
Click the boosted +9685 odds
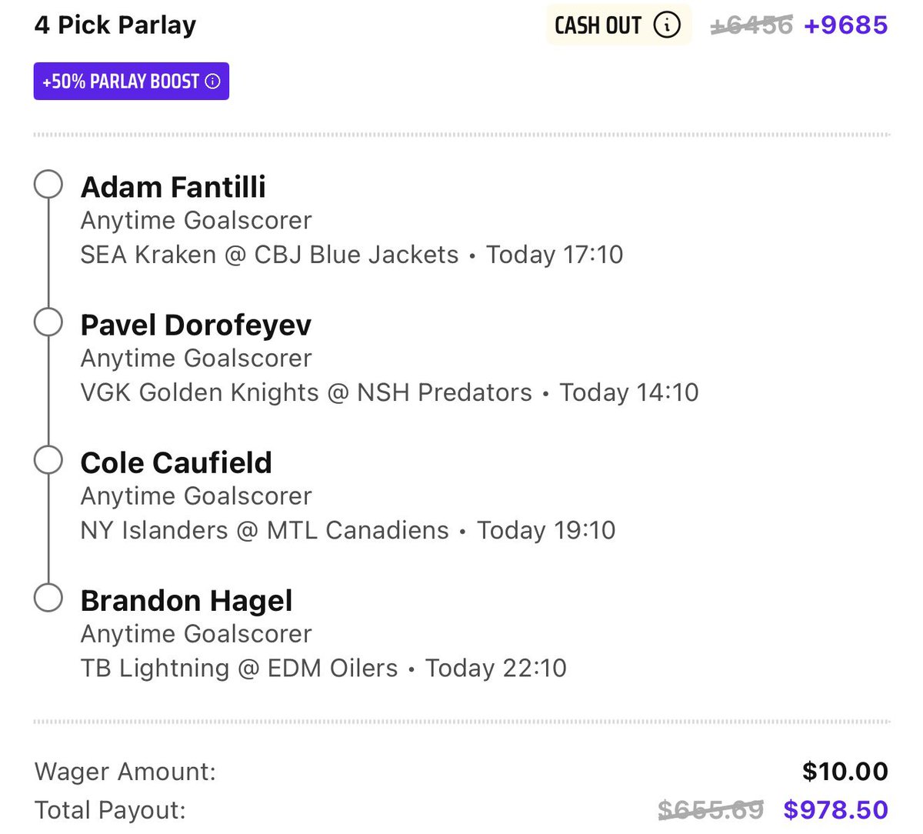point(845,25)
